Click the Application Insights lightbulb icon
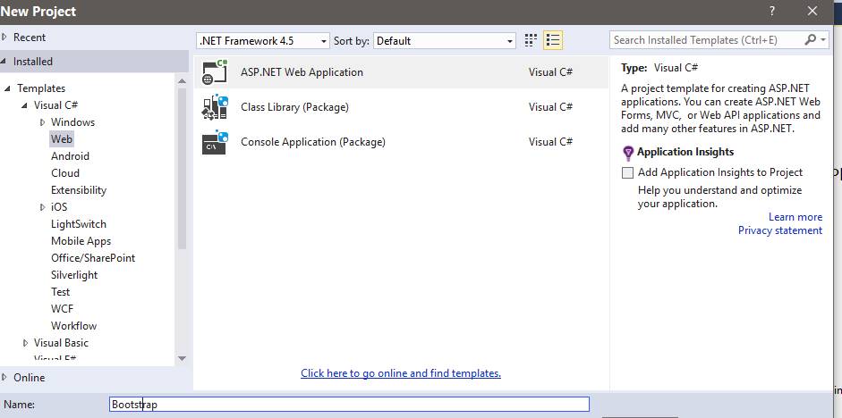842x418 pixels. [628, 153]
